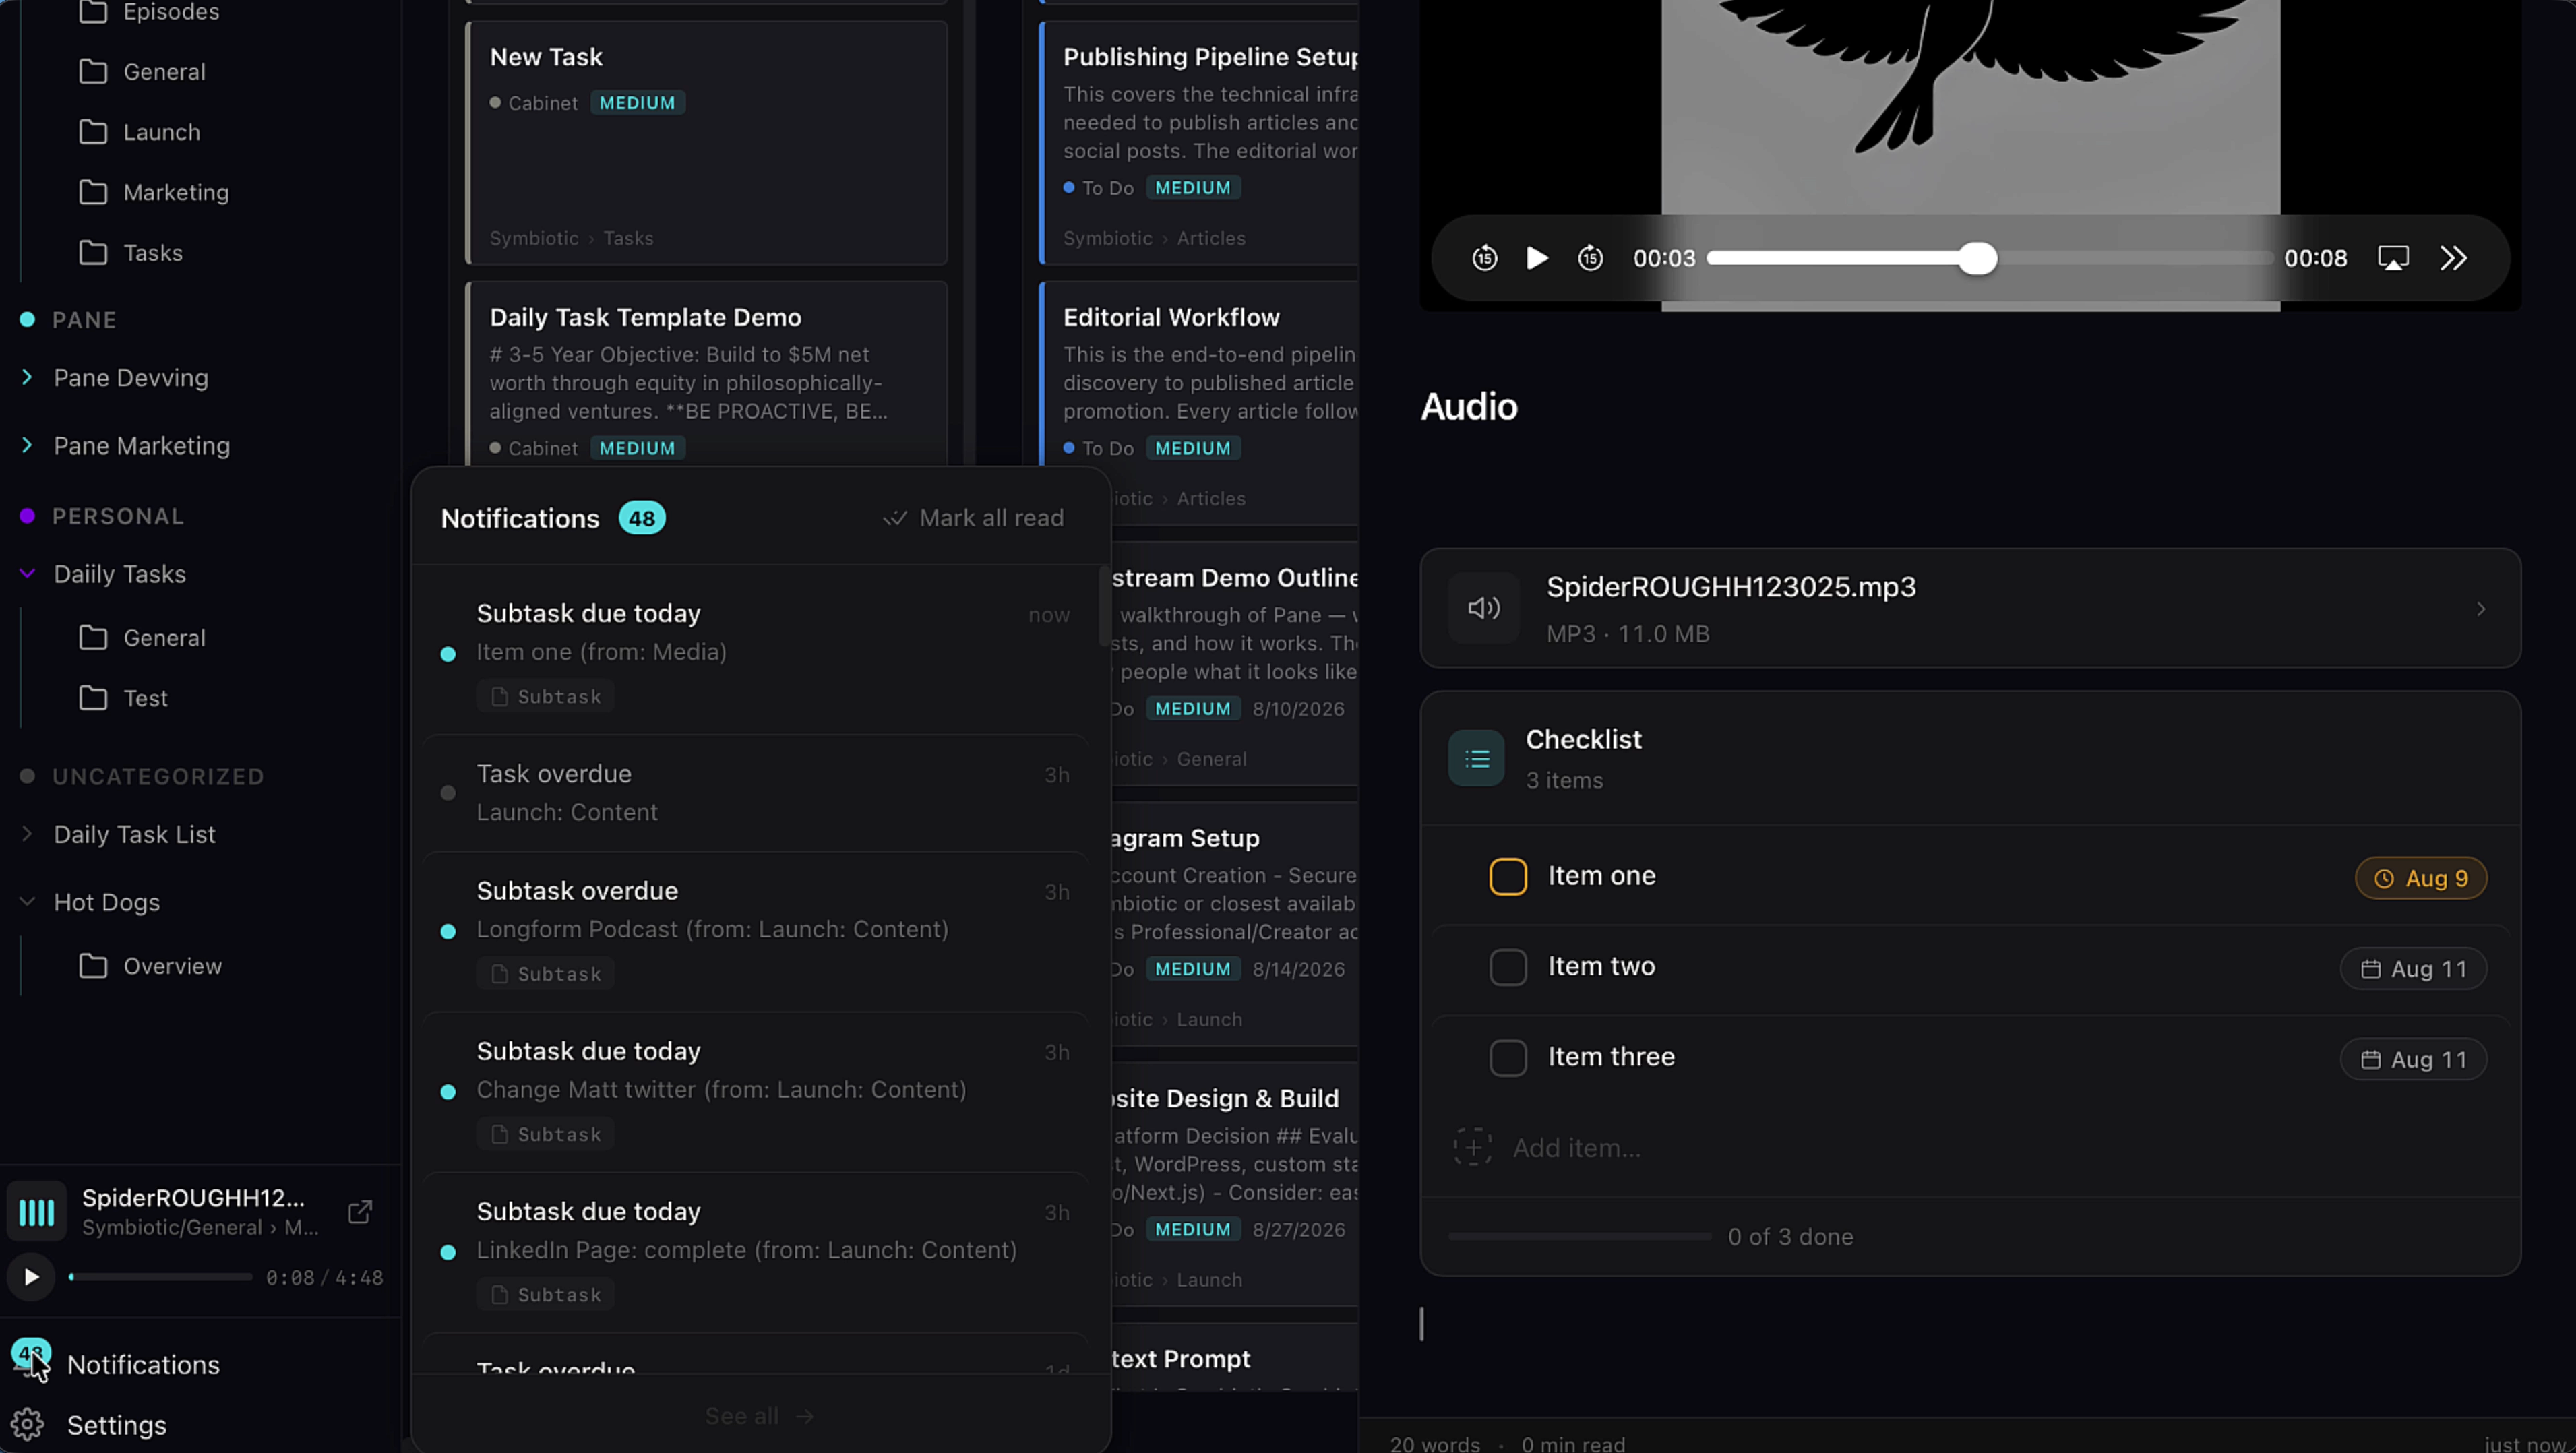The height and width of the screenshot is (1453, 2576).
Task: Open the Daily Task Template Demo card
Action: (x=707, y=373)
